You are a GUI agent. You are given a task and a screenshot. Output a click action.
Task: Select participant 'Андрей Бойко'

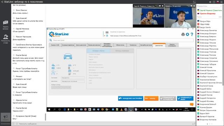(x=205, y=89)
